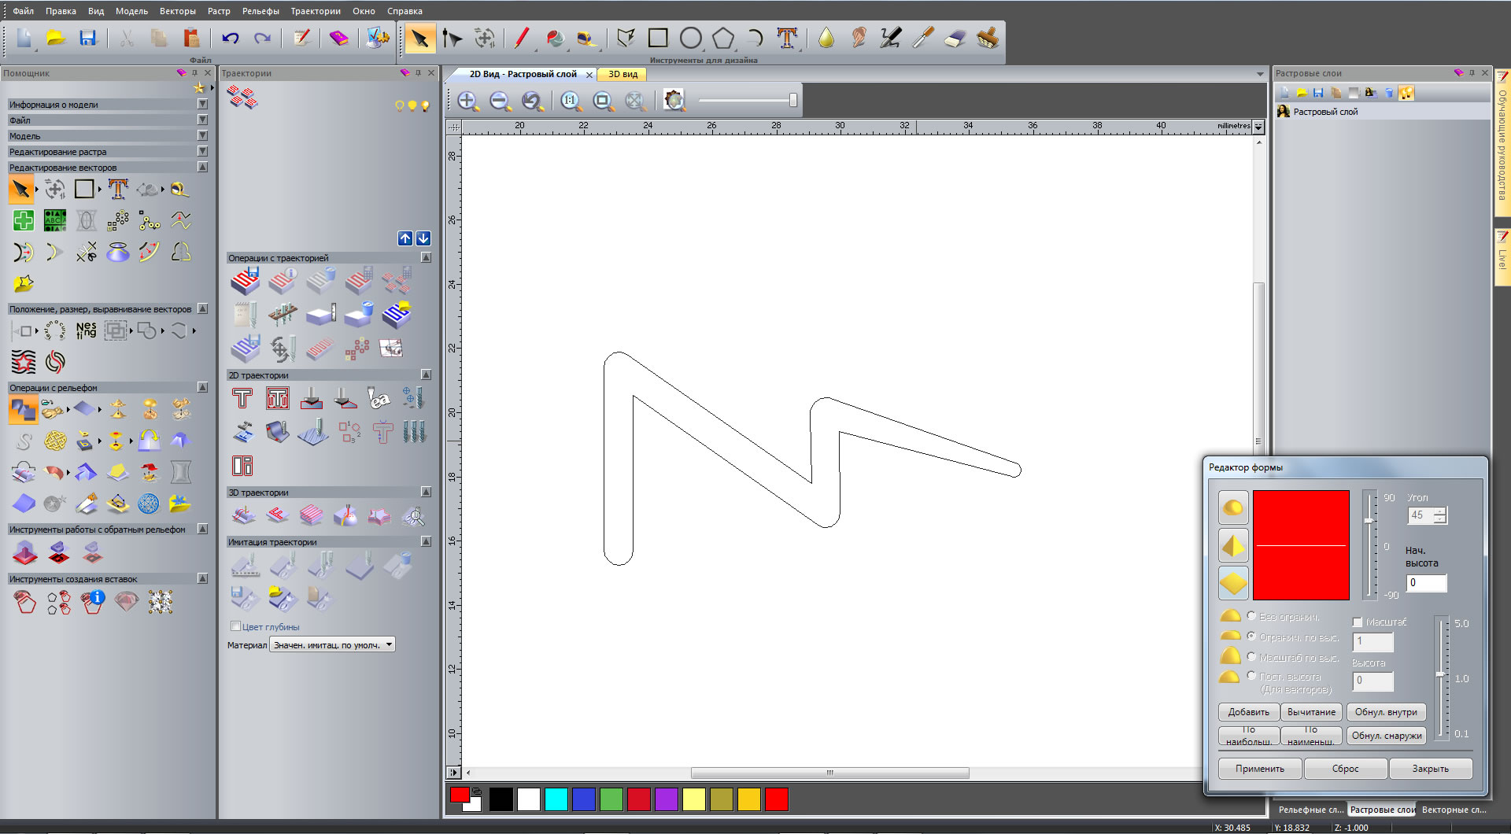Select the node editing tool in the top toolbar
The image size is (1511, 834).
tap(453, 38)
